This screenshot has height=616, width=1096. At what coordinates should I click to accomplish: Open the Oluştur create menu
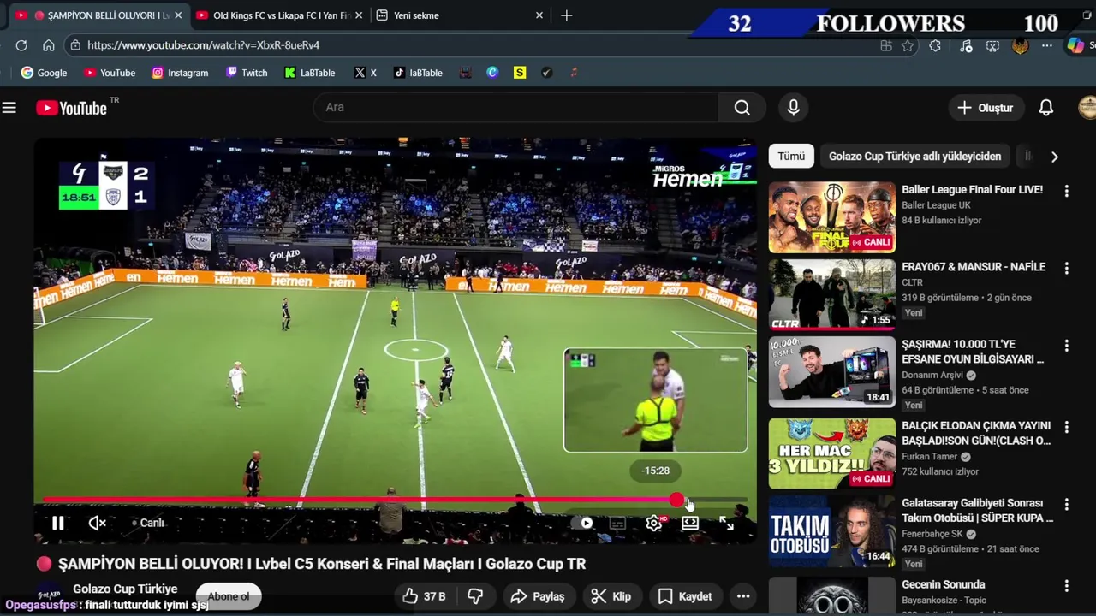tap(986, 108)
